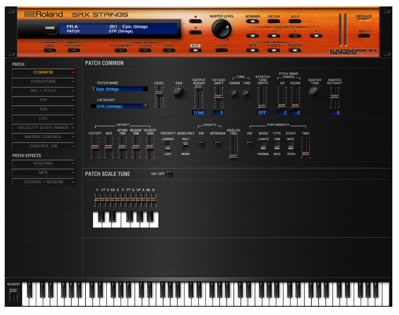This screenshot has height=315, width=399.
Task: Turn the Master Level knob
Action: [x=221, y=29]
